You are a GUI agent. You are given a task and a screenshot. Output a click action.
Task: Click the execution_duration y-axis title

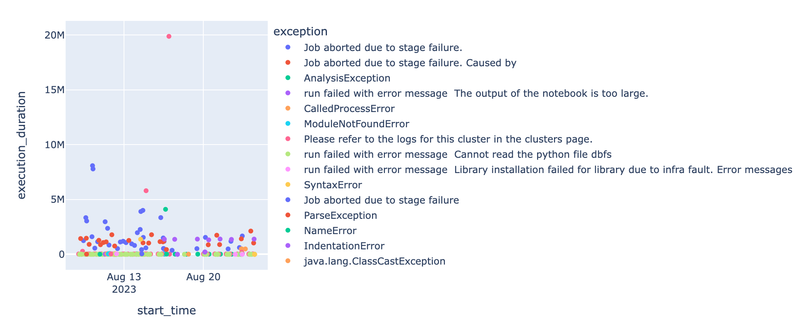[x=22, y=145]
